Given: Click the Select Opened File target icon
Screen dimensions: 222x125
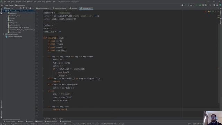Looking at the screenshot, I should point(20,8).
